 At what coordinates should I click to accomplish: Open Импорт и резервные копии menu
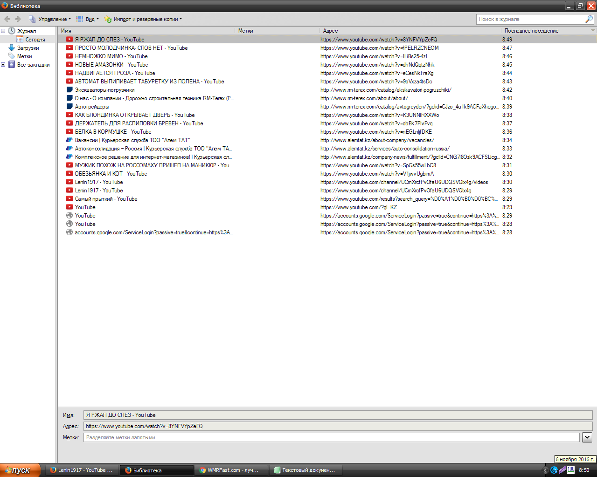click(143, 19)
